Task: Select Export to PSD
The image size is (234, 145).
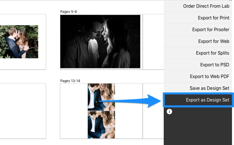Action: point(198,65)
